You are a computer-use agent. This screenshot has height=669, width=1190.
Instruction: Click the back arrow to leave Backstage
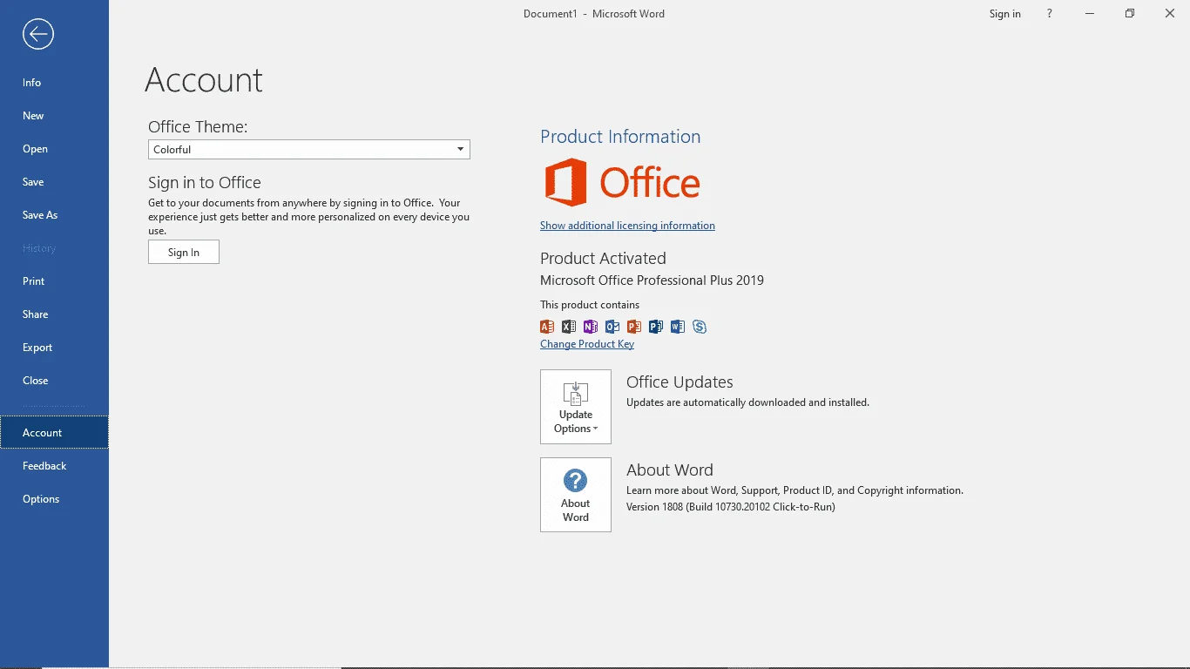click(x=38, y=34)
